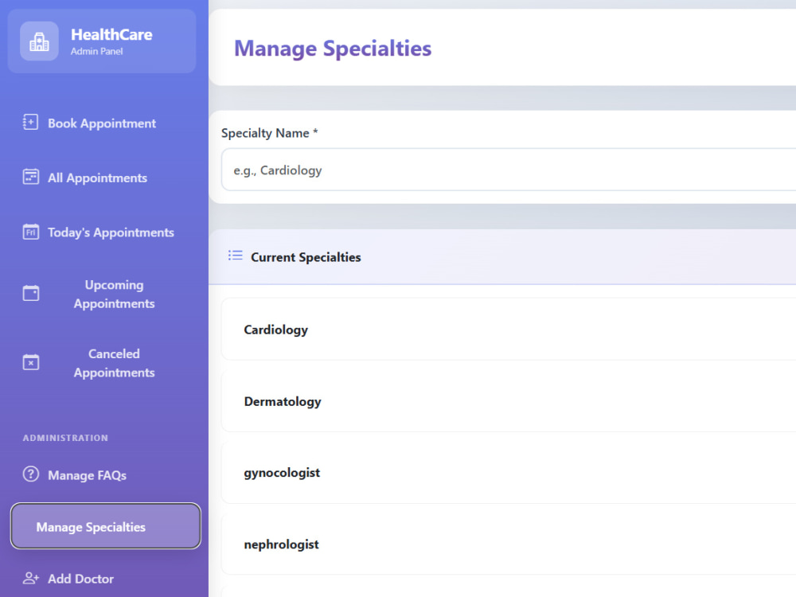Select the Dermatology specialty row
This screenshot has height=597, width=796.
click(x=509, y=401)
